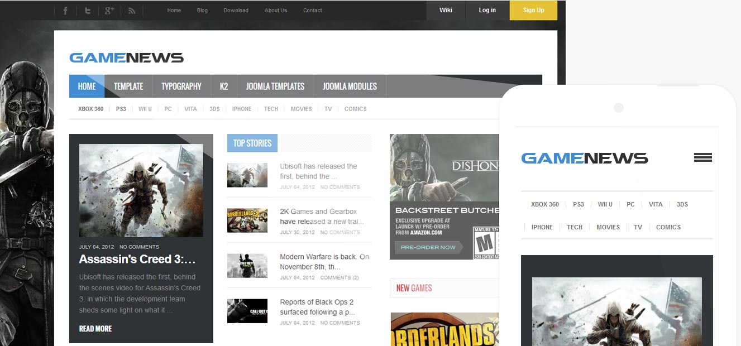Viewport: 741px width, 346px height.
Task: Open the RSS feed icon
Action: click(x=132, y=11)
